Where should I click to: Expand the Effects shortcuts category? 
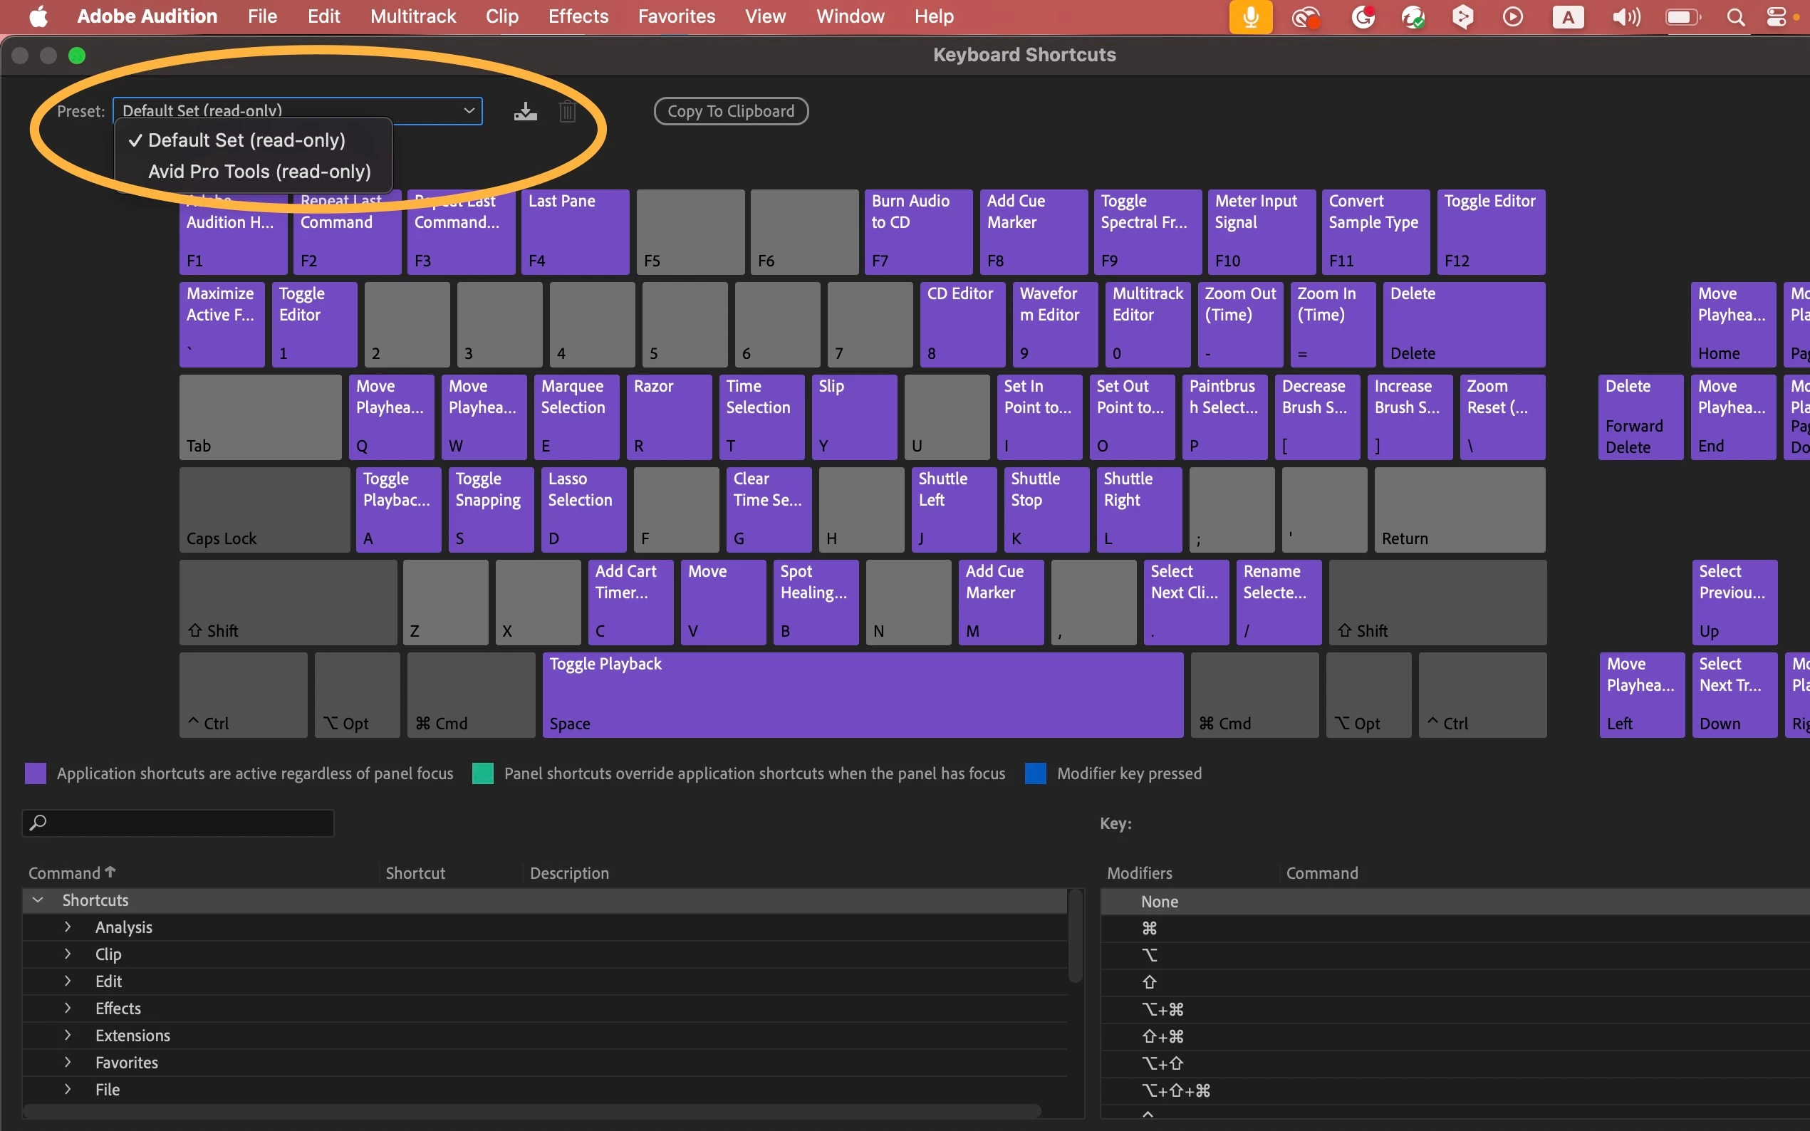click(x=68, y=1008)
